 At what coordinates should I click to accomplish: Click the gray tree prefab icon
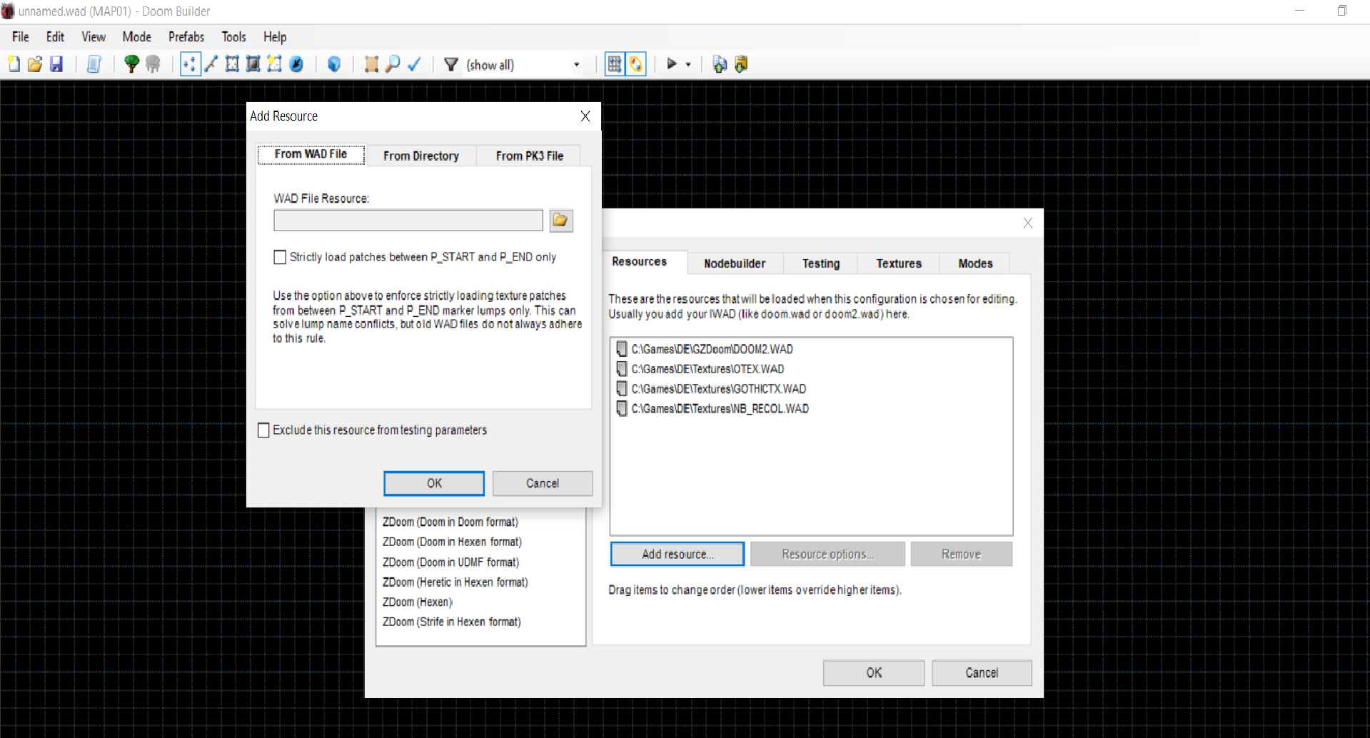pyautogui.click(x=153, y=64)
